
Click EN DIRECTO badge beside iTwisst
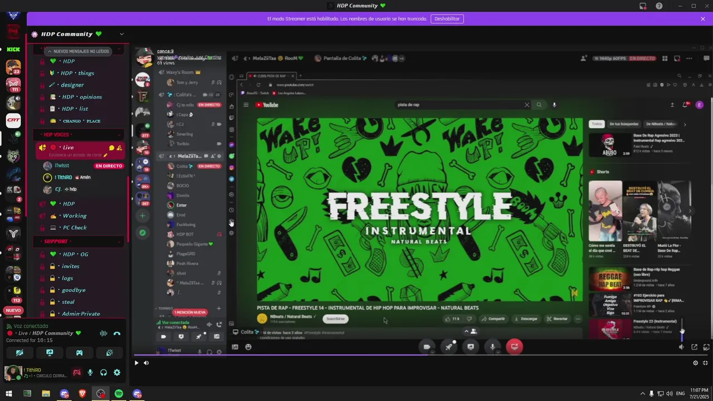[109, 166]
